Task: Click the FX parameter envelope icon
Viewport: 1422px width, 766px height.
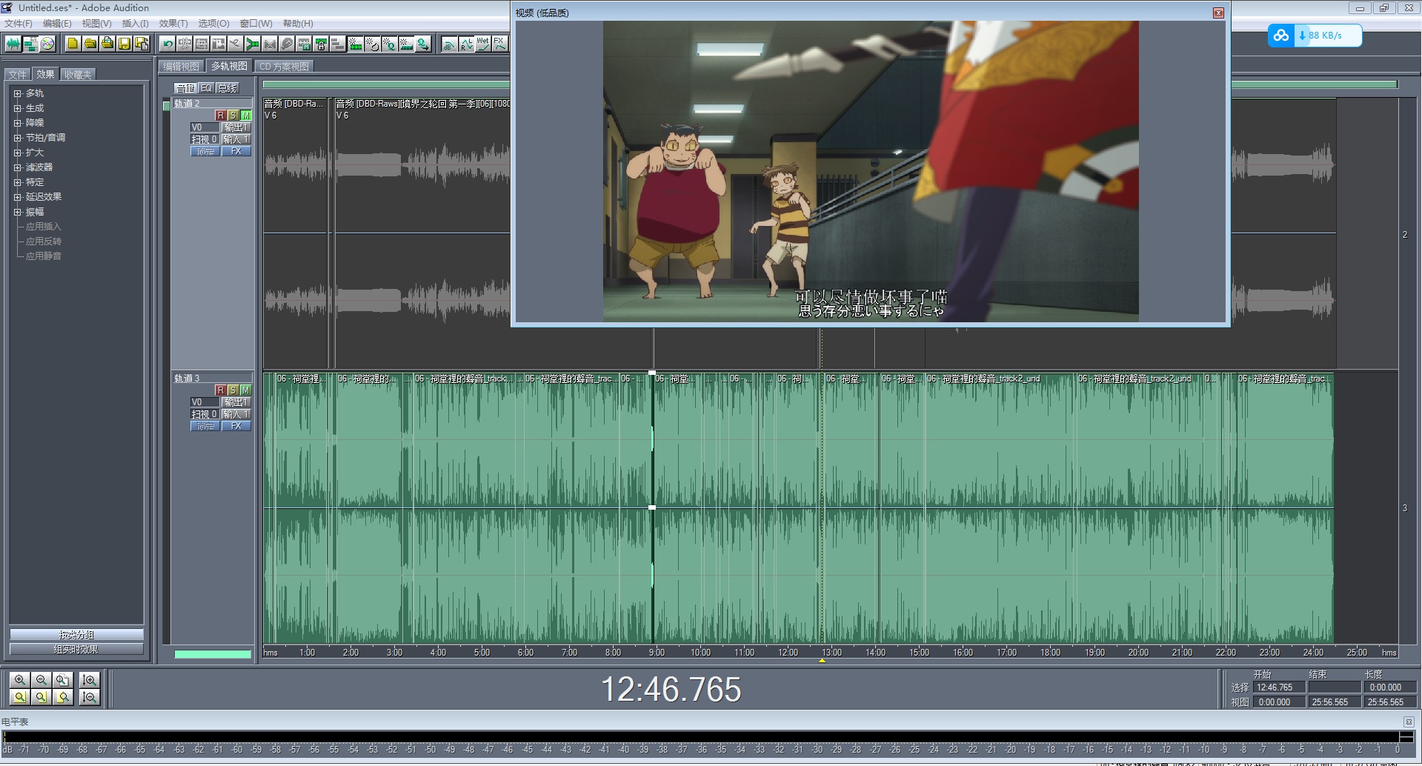Action: (x=500, y=44)
